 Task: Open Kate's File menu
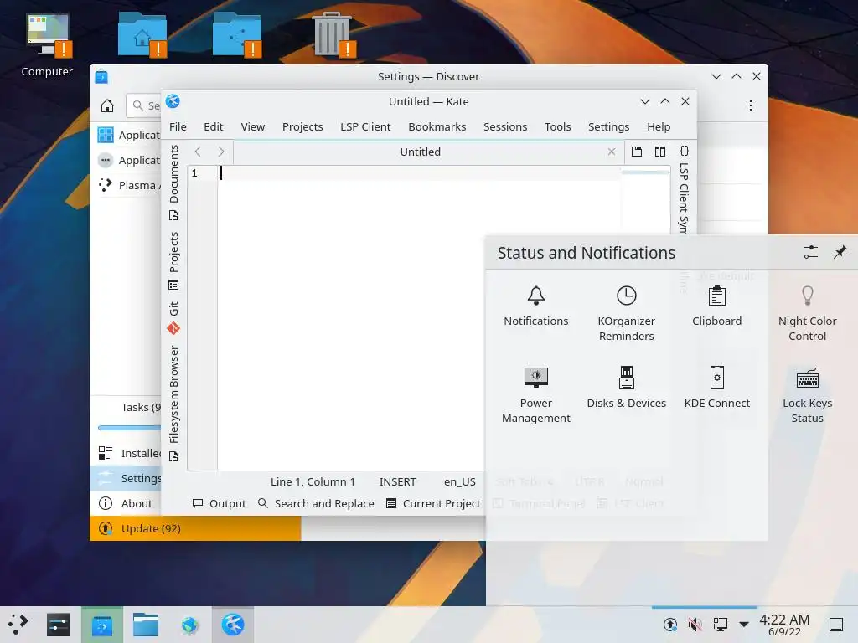click(x=178, y=127)
